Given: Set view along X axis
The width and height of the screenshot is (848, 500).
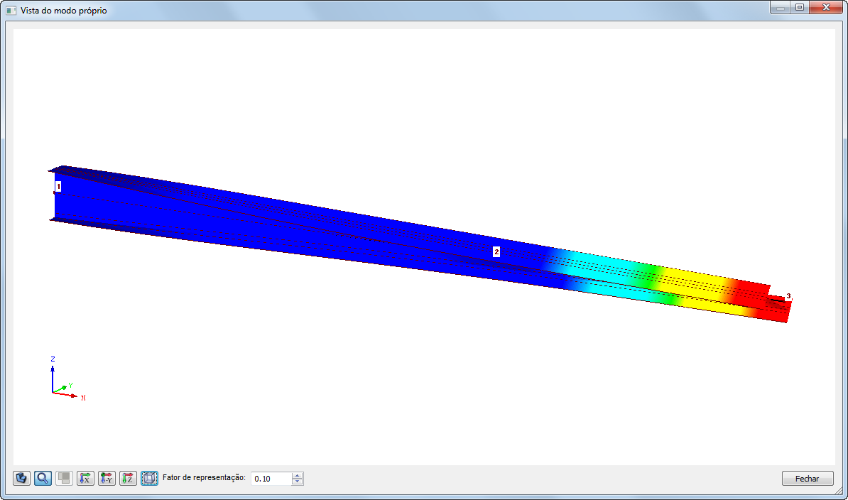Looking at the screenshot, I should (x=85, y=479).
